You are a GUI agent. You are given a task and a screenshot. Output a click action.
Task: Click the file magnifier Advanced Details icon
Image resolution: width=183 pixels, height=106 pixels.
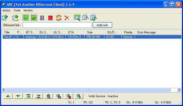(x=85, y=17)
